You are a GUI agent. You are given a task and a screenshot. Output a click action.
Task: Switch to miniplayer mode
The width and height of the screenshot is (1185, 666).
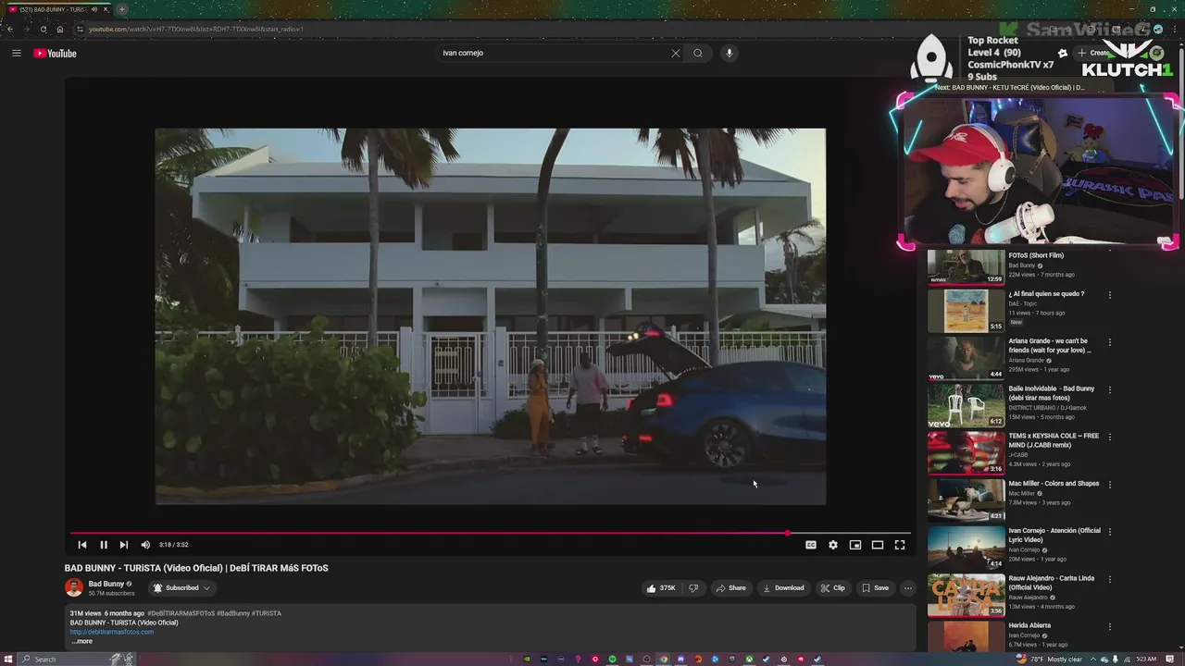coord(855,545)
